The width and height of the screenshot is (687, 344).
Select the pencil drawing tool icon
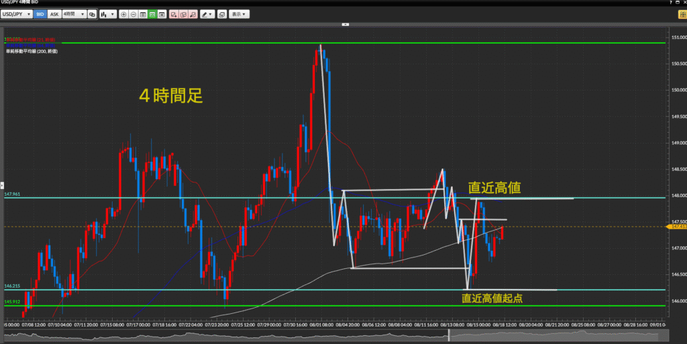tap(205, 15)
